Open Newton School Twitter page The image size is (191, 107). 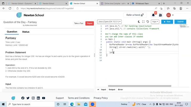28,98
